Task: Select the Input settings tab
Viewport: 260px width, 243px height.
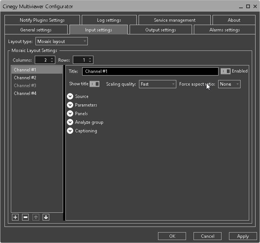Action: [99, 30]
